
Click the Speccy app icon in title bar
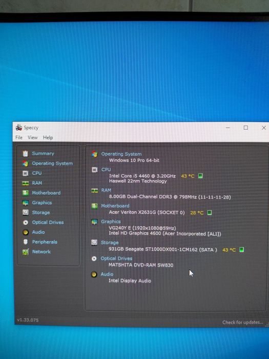(x=19, y=128)
